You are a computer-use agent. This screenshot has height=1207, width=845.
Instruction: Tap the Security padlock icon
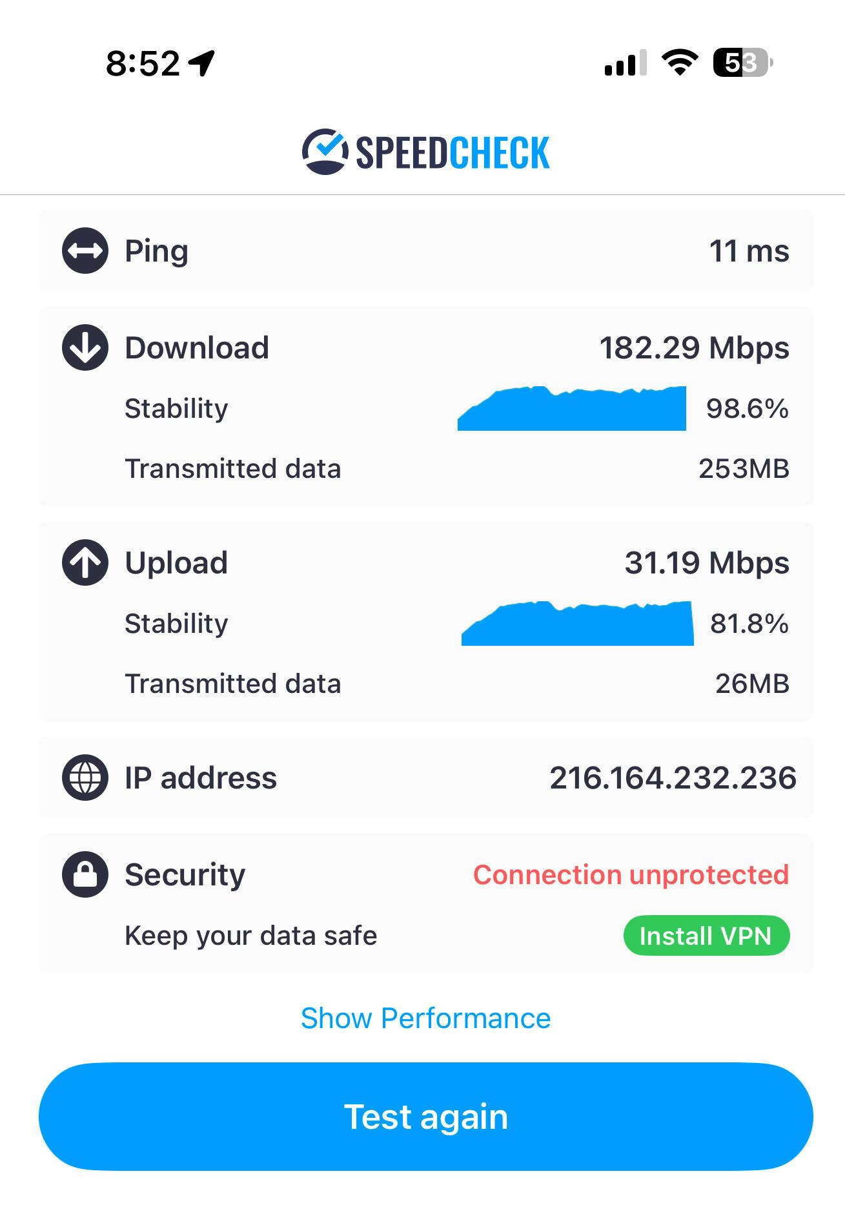pos(85,874)
